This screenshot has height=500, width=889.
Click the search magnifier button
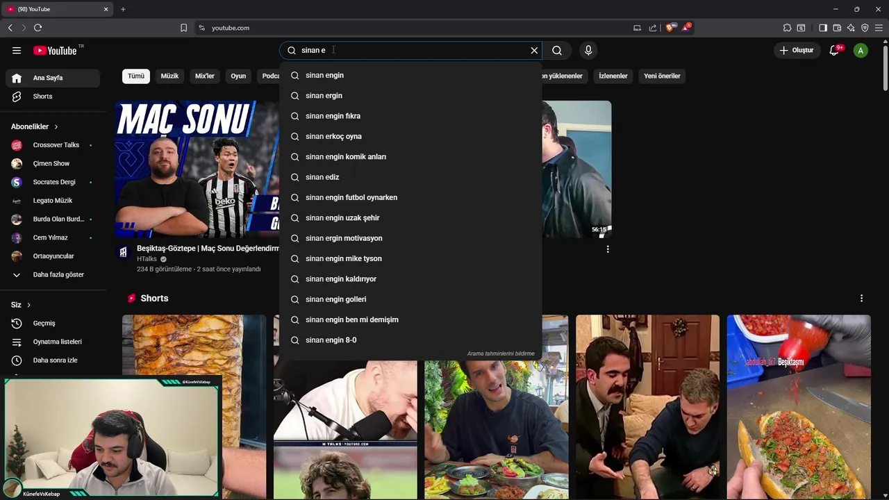click(557, 50)
